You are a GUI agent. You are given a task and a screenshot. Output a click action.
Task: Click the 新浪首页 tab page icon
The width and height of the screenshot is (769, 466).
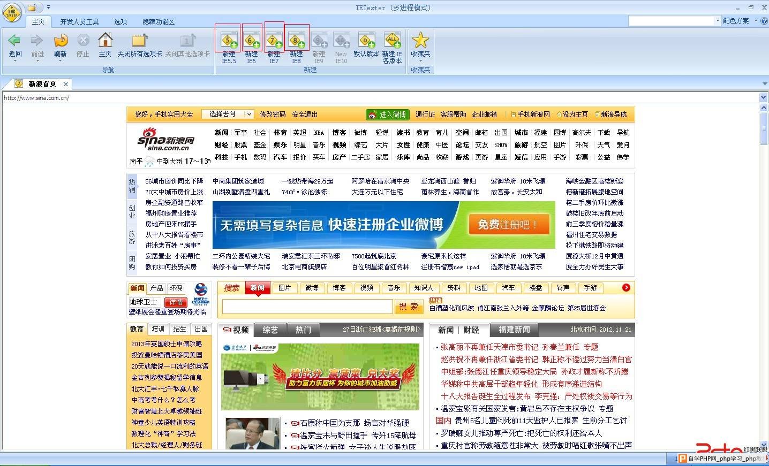(19, 84)
